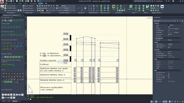Click the Экспорт проекта button

click(10, 6)
